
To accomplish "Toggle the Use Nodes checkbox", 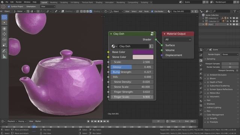I will pos(152,11).
